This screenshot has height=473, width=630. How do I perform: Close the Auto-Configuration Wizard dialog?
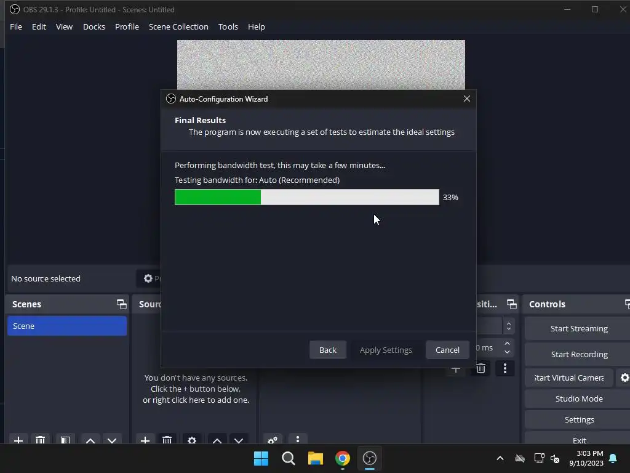tap(466, 99)
